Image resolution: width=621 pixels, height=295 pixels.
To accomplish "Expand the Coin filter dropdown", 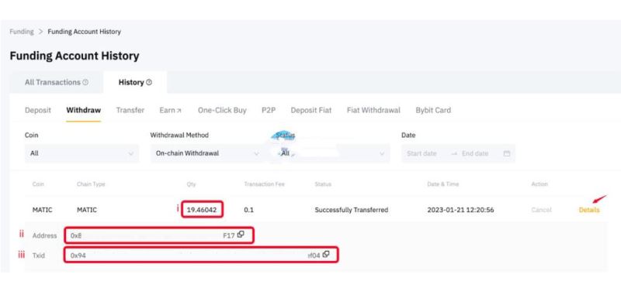I will click(x=82, y=153).
